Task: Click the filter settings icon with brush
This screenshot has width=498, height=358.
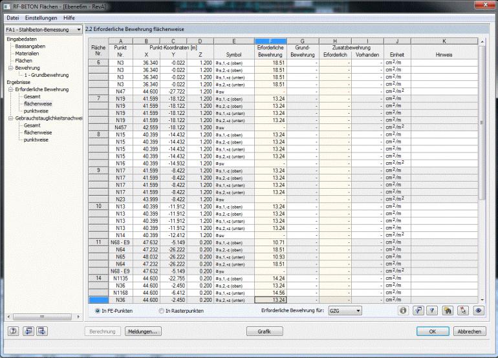Action: [x=418, y=310]
